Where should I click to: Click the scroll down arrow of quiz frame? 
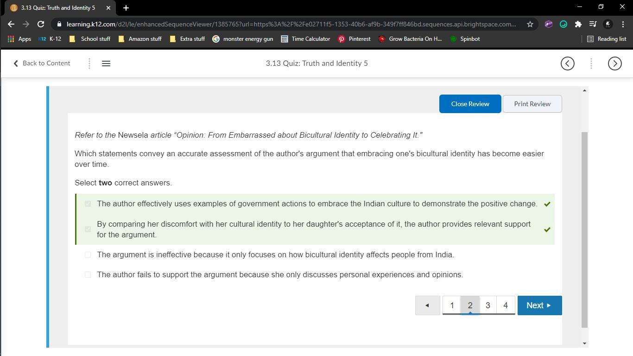tap(584, 343)
